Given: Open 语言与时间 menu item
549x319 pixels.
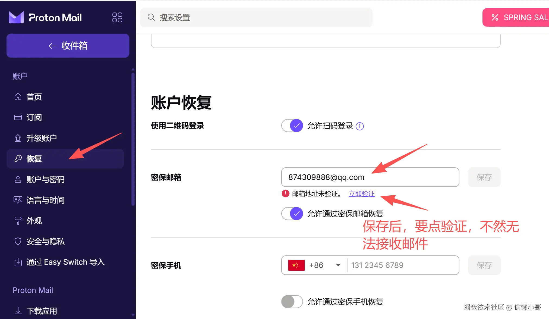Looking at the screenshot, I should pos(45,200).
